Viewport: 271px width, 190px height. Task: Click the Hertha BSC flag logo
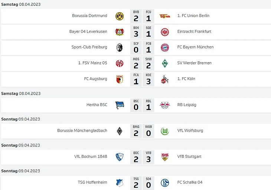click(x=120, y=105)
